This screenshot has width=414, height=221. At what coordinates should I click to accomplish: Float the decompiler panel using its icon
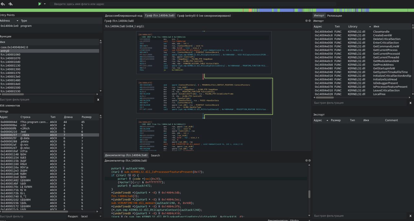pos(306,160)
